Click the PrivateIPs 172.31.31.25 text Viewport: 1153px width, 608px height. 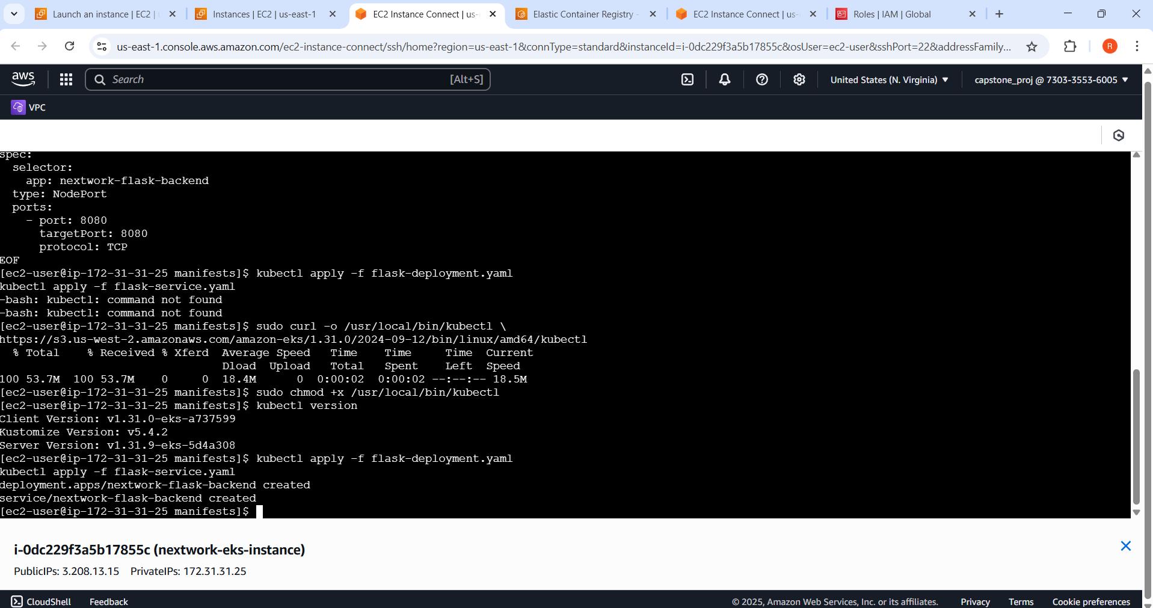(x=188, y=571)
